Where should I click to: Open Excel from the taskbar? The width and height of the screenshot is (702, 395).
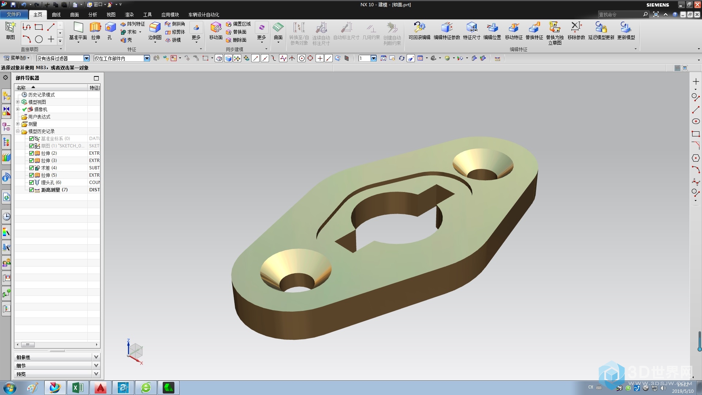(78, 388)
